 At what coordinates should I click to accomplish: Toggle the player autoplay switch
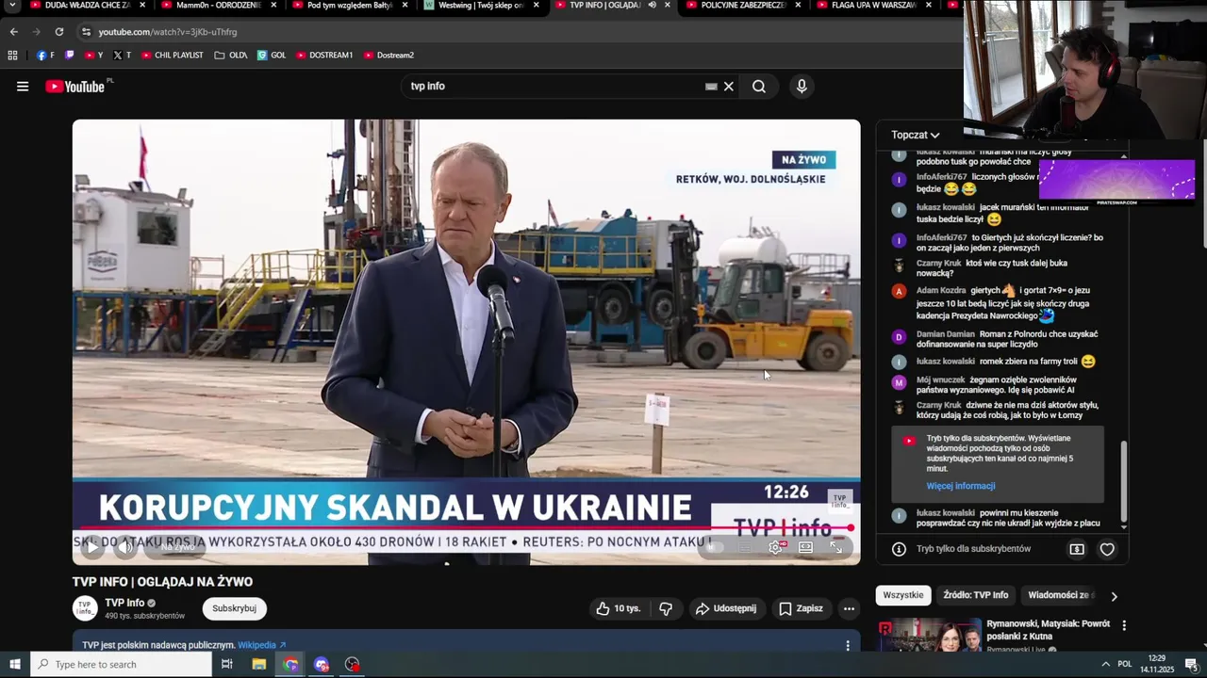(x=714, y=547)
